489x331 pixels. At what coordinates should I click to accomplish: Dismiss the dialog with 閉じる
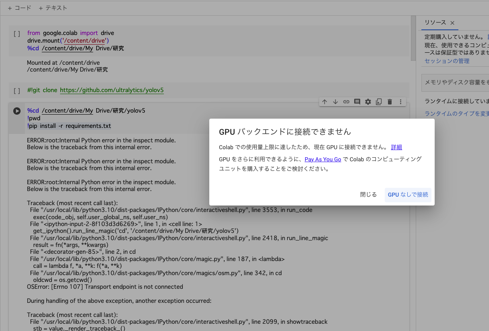coord(368,194)
